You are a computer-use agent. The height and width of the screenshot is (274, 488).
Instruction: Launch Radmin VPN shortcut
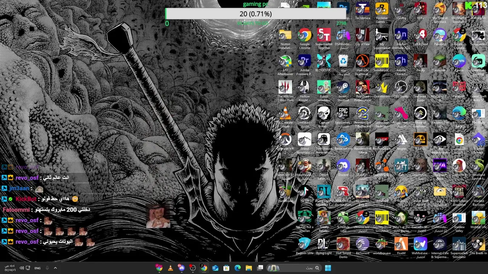(305, 246)
